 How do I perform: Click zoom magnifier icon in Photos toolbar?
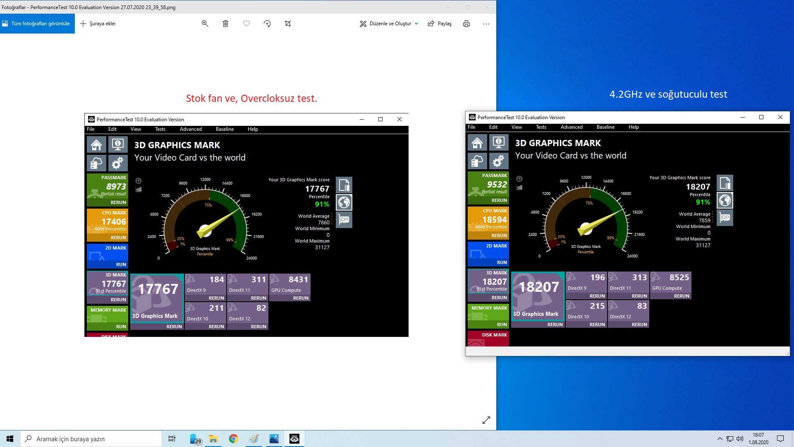tap(205, 24)
